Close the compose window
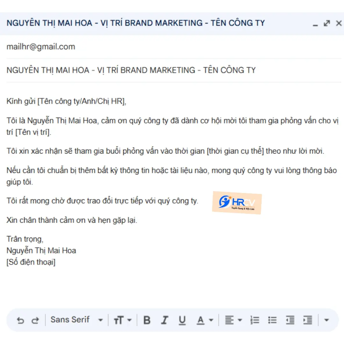This screenshot has width=344, height=344. [x=339, y=23]
